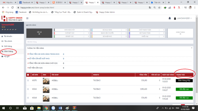Open product thumbnail for order 90068
The height and width of the screenshot is (111, 198).
46,98
